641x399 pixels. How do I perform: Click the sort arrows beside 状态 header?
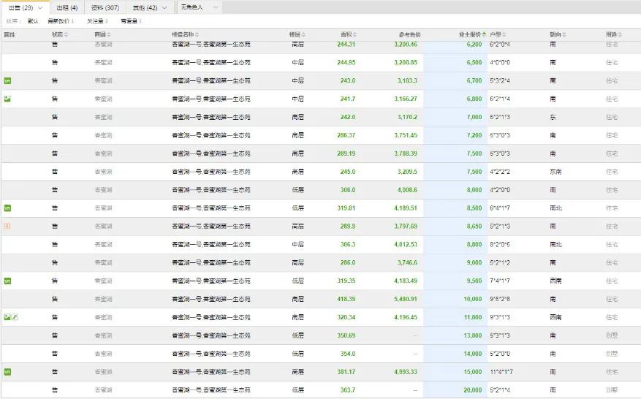(x=67, y=35)
